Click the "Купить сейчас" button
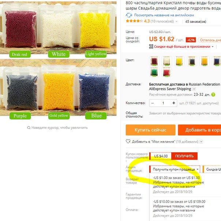The height and width of the screenshot is (221, 221). (x=150, y=130)
